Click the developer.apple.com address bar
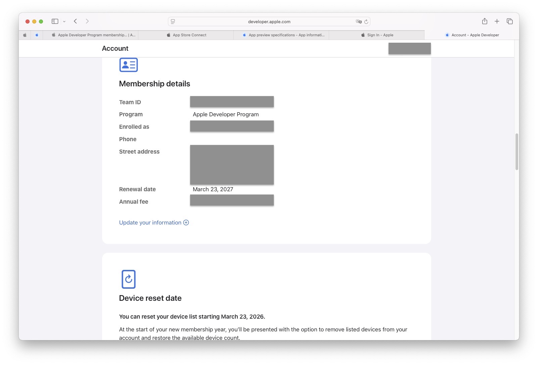This screenshot has width=538, height=365. tap(269, 22)
